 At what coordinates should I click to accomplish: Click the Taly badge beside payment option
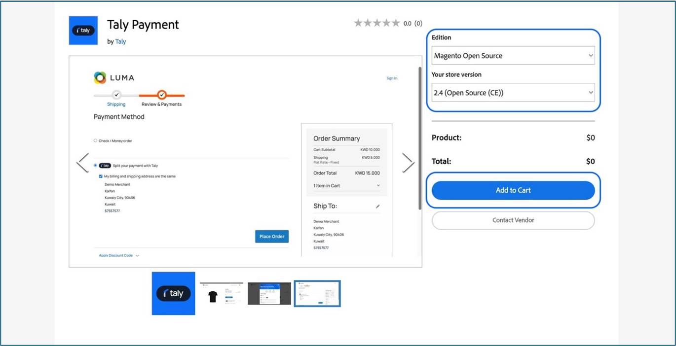point(105,166)
